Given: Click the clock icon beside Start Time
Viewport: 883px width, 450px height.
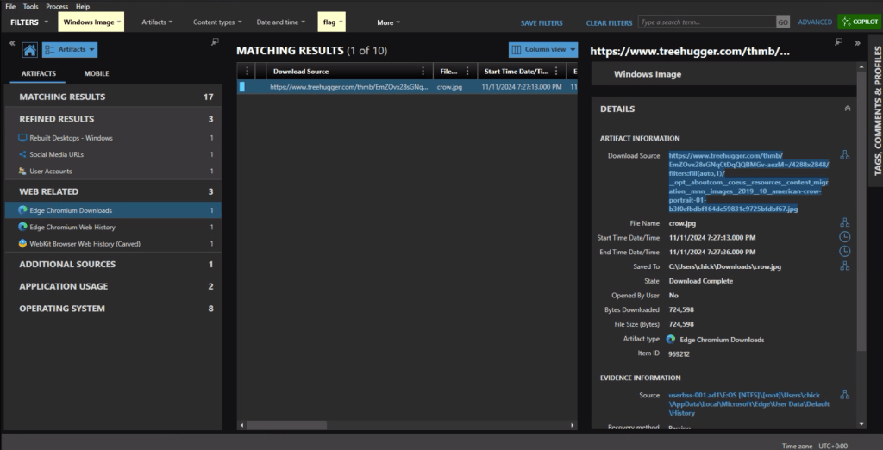Looking at the screenshot, I should [844, 237].
